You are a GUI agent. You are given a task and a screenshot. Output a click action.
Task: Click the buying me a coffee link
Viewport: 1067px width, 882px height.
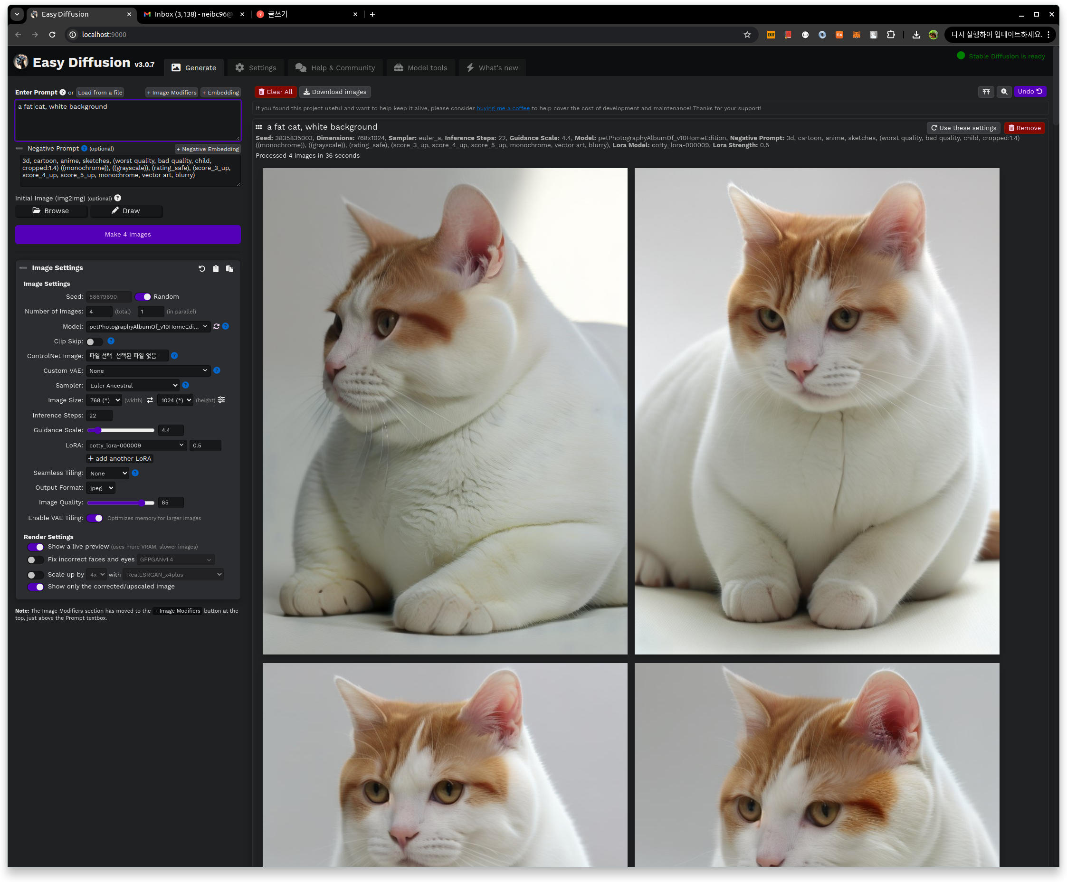(503, 108)
